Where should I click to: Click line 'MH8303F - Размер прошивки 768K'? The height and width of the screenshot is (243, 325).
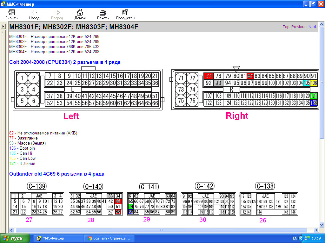(x=54, y=47)
